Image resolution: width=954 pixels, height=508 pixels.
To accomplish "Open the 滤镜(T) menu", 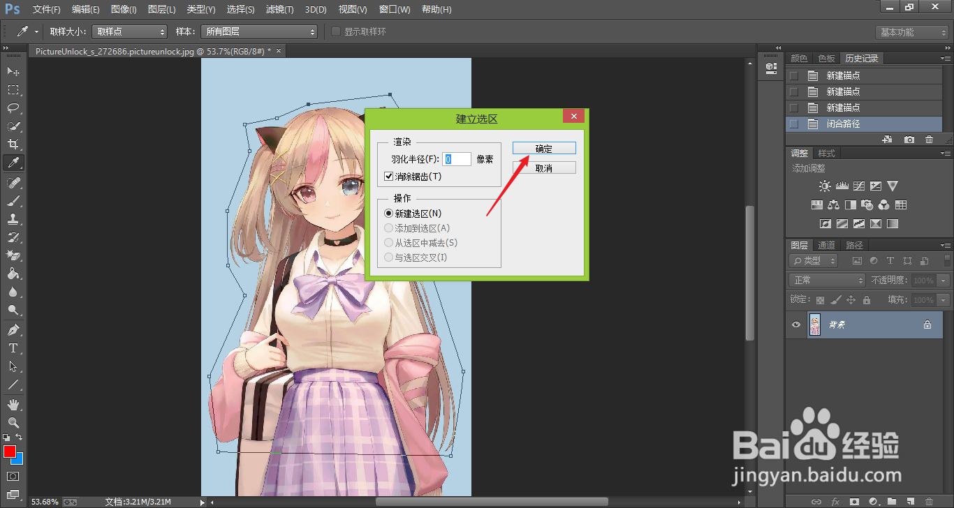I will [280, 10].
